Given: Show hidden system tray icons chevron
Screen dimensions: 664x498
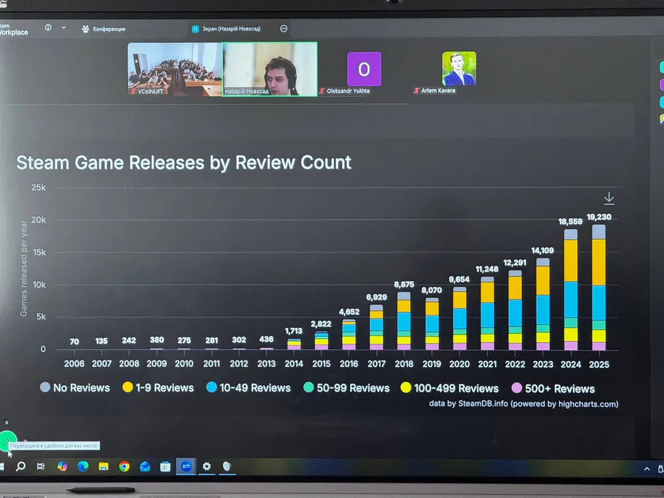Looking at the screenshot, I should coord(647,469).
